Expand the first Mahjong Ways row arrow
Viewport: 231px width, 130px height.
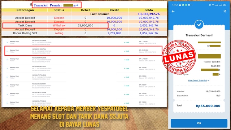(7, 43)
